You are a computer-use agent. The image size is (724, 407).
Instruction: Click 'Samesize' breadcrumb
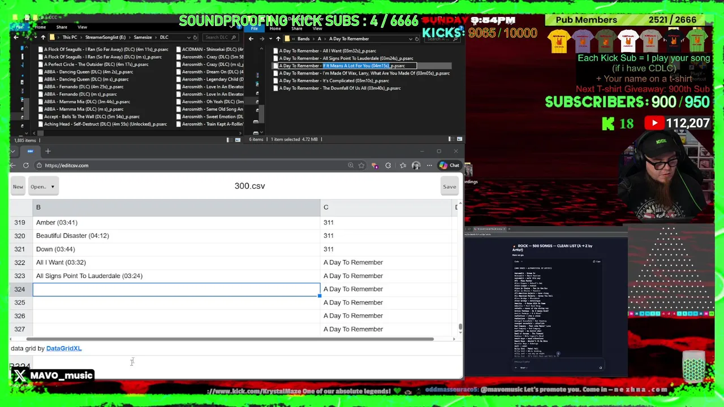pos(143,37)
